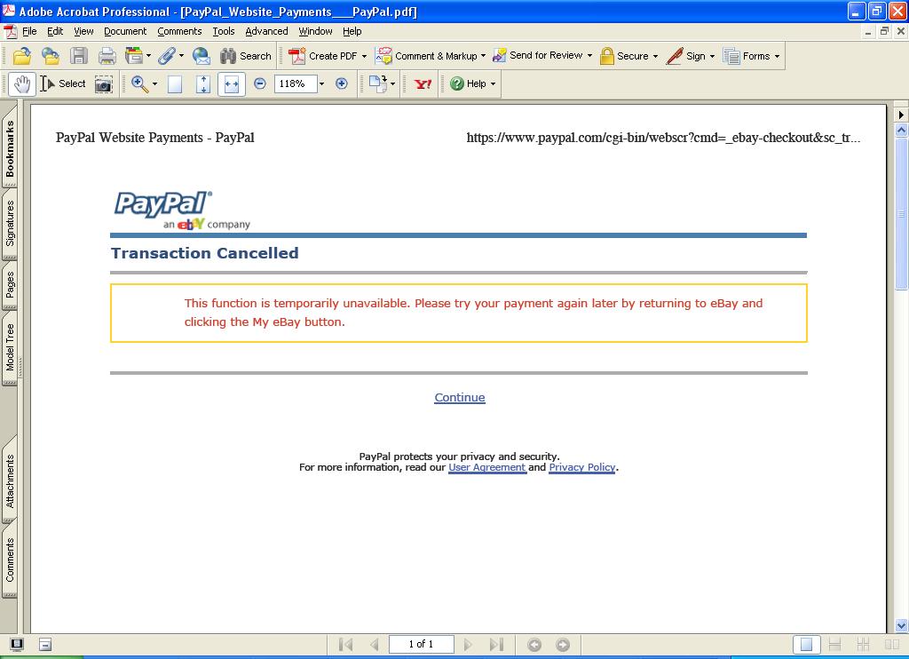Select Single Page layout
Screen dimensions: 909x659
806,645
